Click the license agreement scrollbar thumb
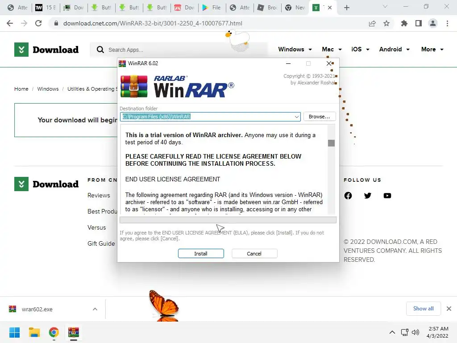This screenshot has width=457, height=343. 331,143
